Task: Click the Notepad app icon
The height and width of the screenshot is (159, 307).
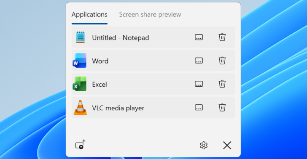Action: click(x=80, y=37)
